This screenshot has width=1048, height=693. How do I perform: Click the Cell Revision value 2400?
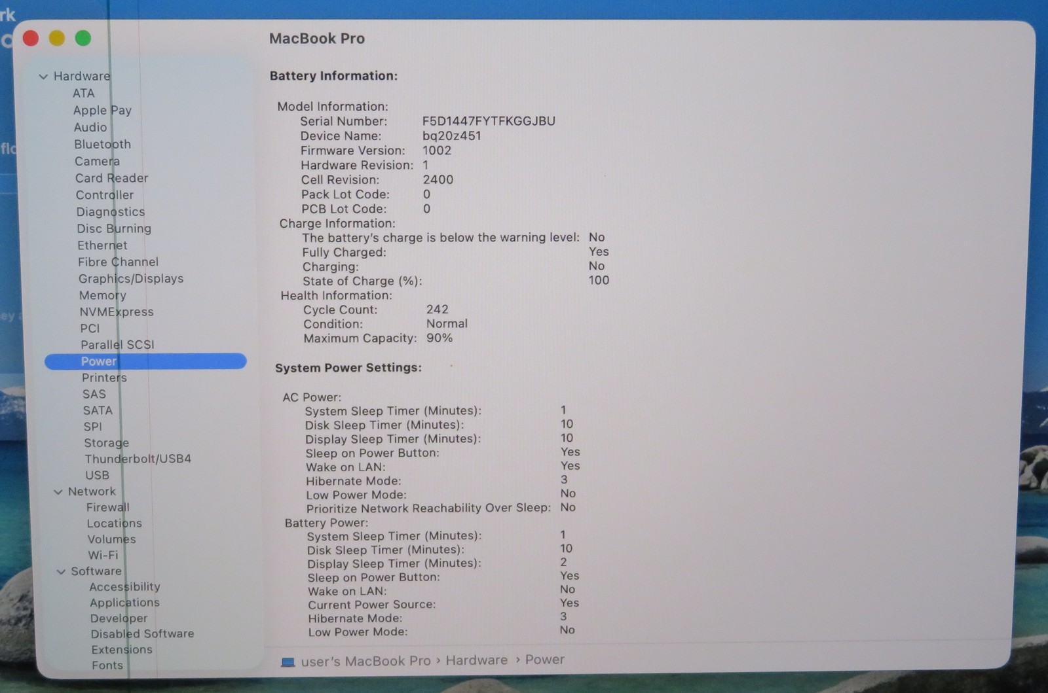[x=438, y=180]
